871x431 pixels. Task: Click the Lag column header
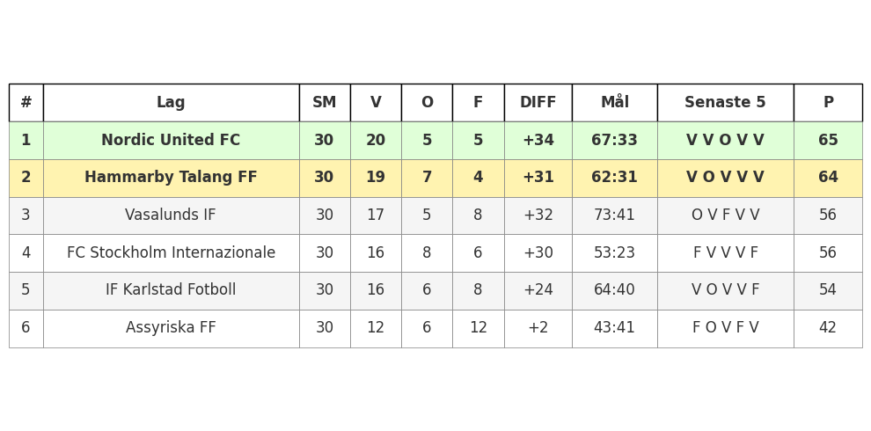[x=171, y=103]
